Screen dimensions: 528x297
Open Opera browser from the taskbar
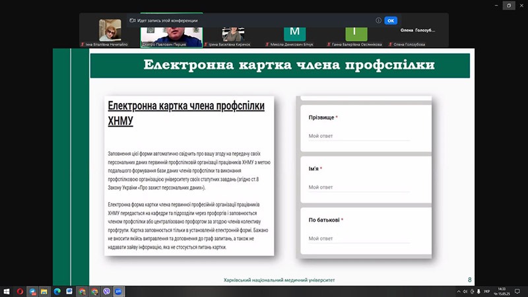20,290
